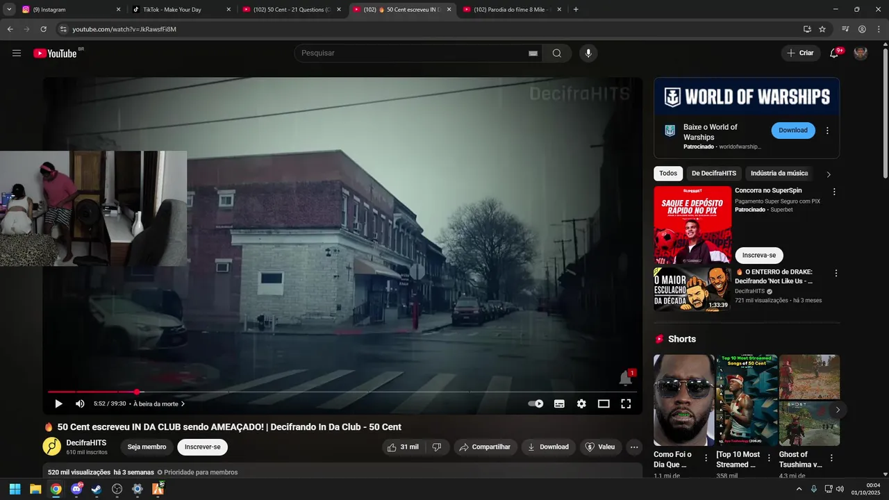
Task: Open the DecifraHITS channel avatar
Action: click(x=51, y=447)
